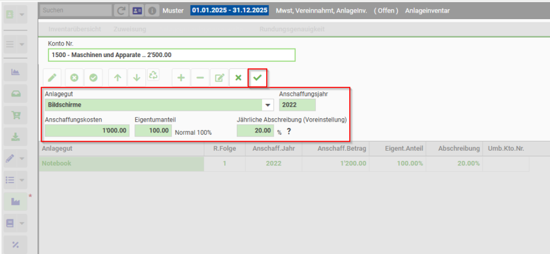The image size is (550, 254).
Task: Open the Anlagegut dropdown arrow
Action: point(268,105)
